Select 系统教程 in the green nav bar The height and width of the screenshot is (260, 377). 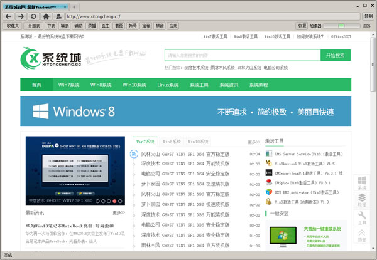click(259, 85)
